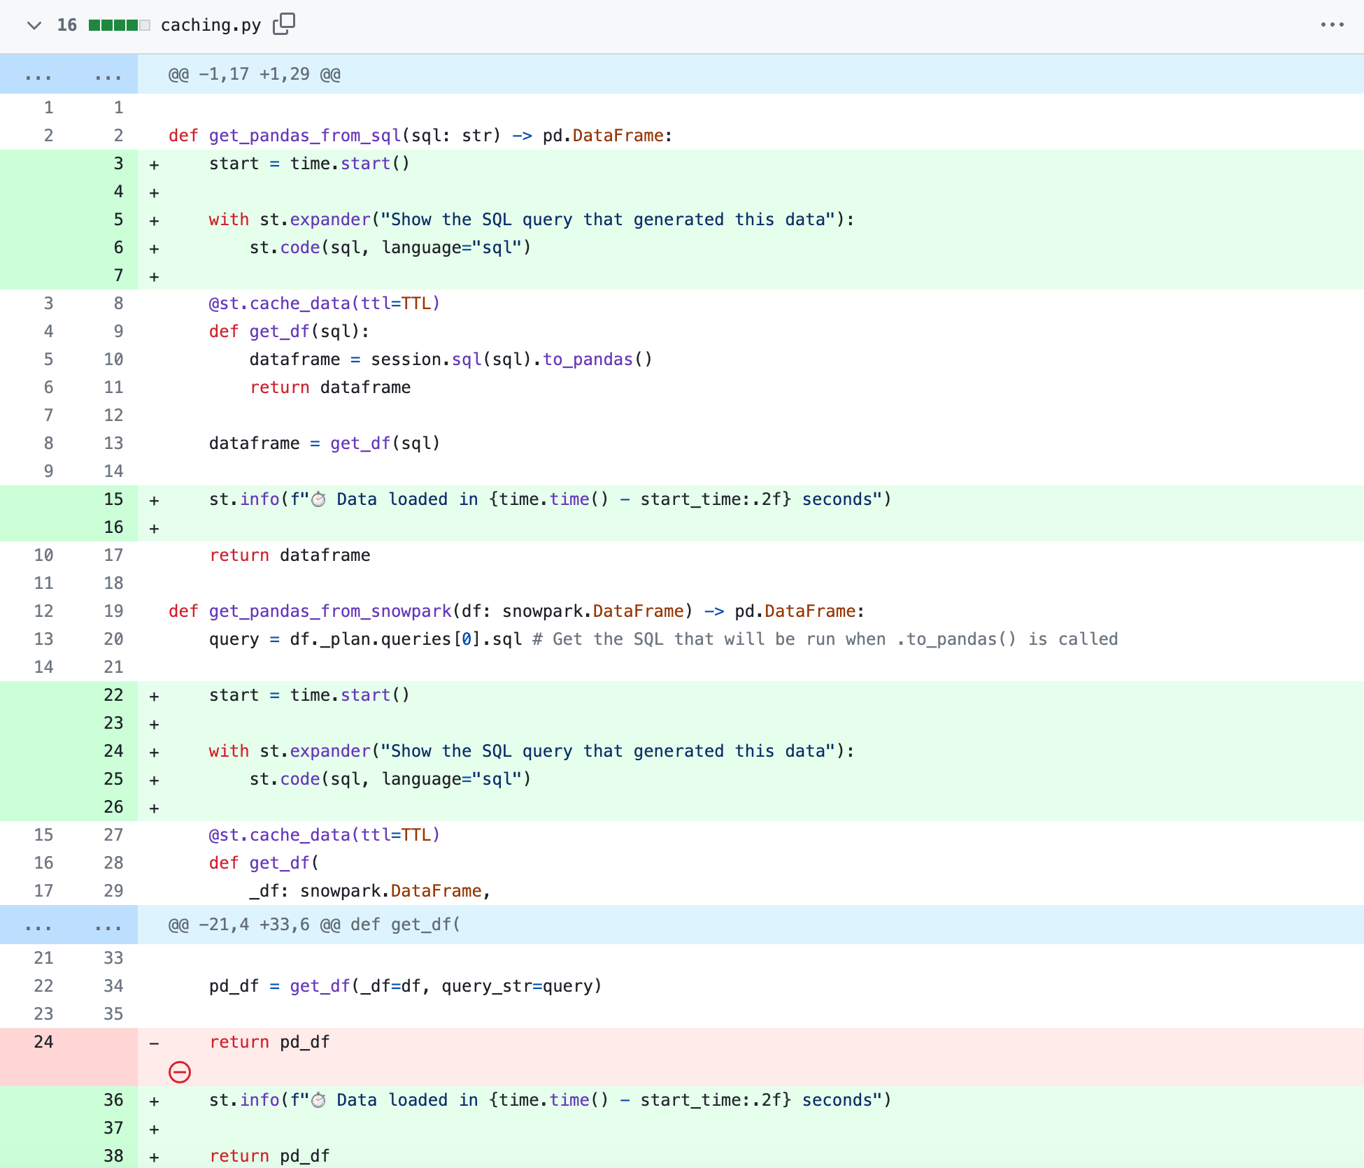Click the caching.py file name

(x=211, y=25)
